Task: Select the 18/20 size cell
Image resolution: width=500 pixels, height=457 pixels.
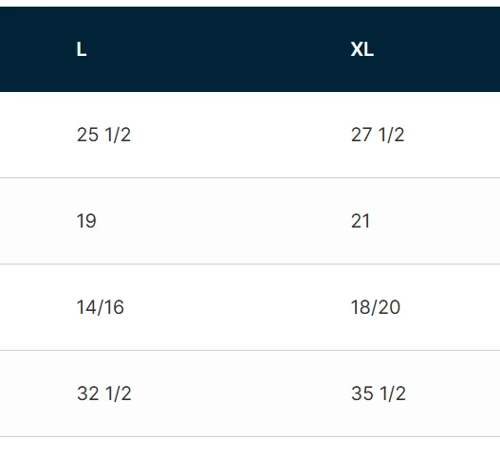Action: point(376,307)
